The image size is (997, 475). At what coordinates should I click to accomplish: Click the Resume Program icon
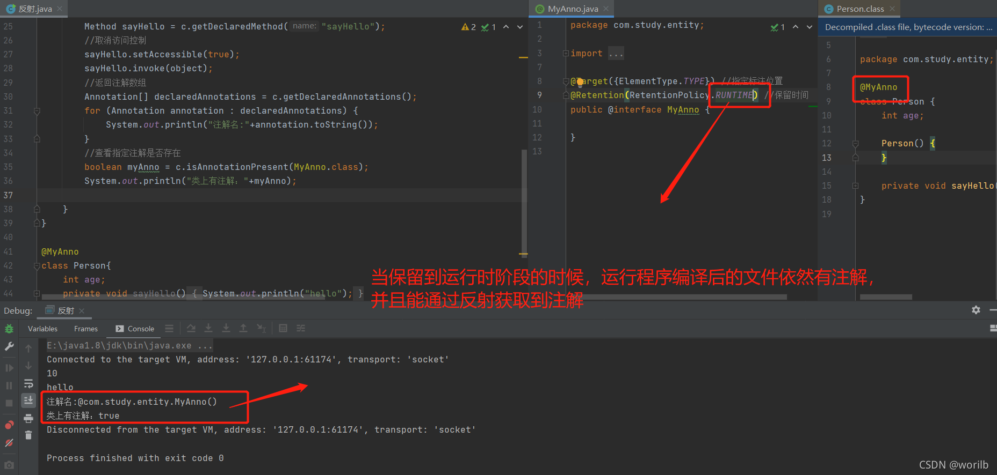tap(9, 368)
